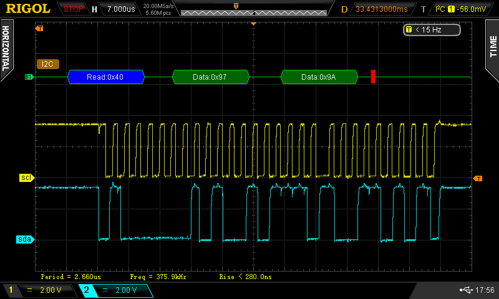Select the 33.4313000ms delay value
The image size is (499, 299).
pos(381,9)
